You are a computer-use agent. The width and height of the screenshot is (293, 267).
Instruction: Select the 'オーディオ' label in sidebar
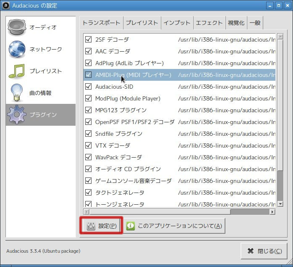[x=43, y=27]
